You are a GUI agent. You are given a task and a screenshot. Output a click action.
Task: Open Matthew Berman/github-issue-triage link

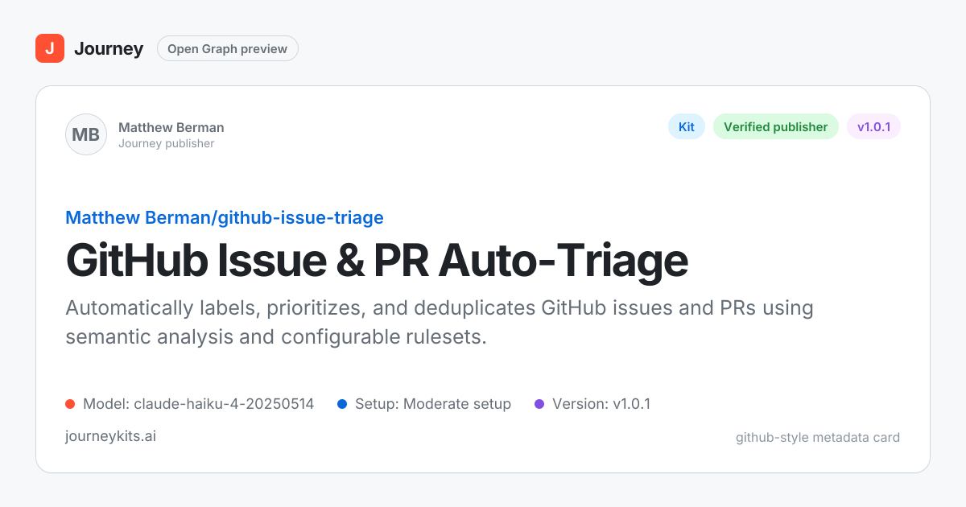(225, 217)
